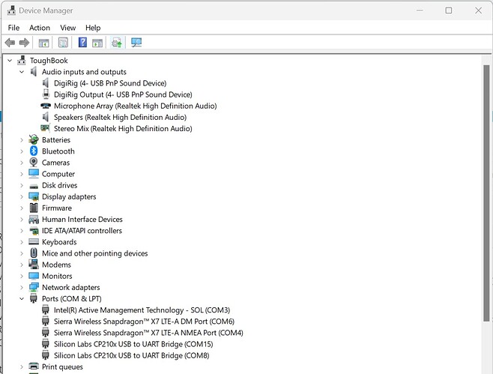
Task: Expand the Display adapters category
Action: coord(22,196)
